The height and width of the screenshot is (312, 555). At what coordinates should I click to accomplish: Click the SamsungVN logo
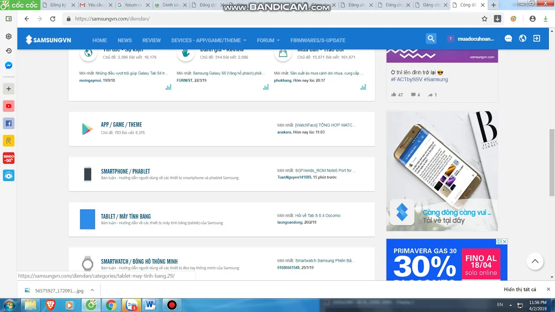[48, 40]
